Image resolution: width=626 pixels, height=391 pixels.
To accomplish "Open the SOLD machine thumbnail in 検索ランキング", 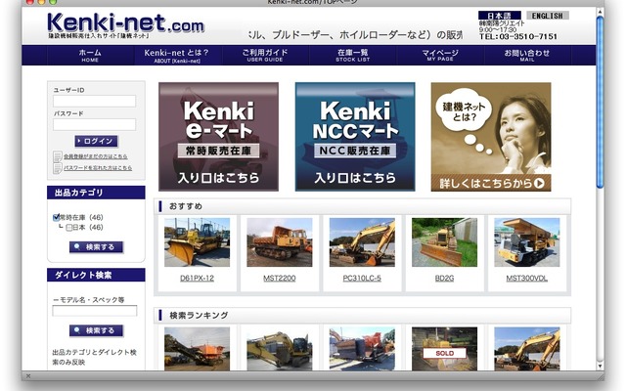I will (444, 349).
